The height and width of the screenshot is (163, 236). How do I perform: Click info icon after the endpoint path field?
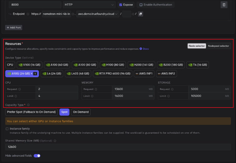point(133,14)
